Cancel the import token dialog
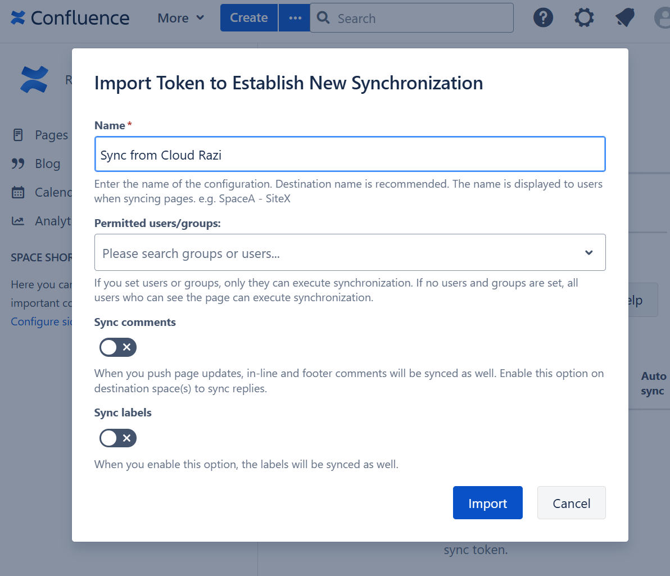Image resolution: width=670 pixels, height=576 pixels. pos(571,503)
